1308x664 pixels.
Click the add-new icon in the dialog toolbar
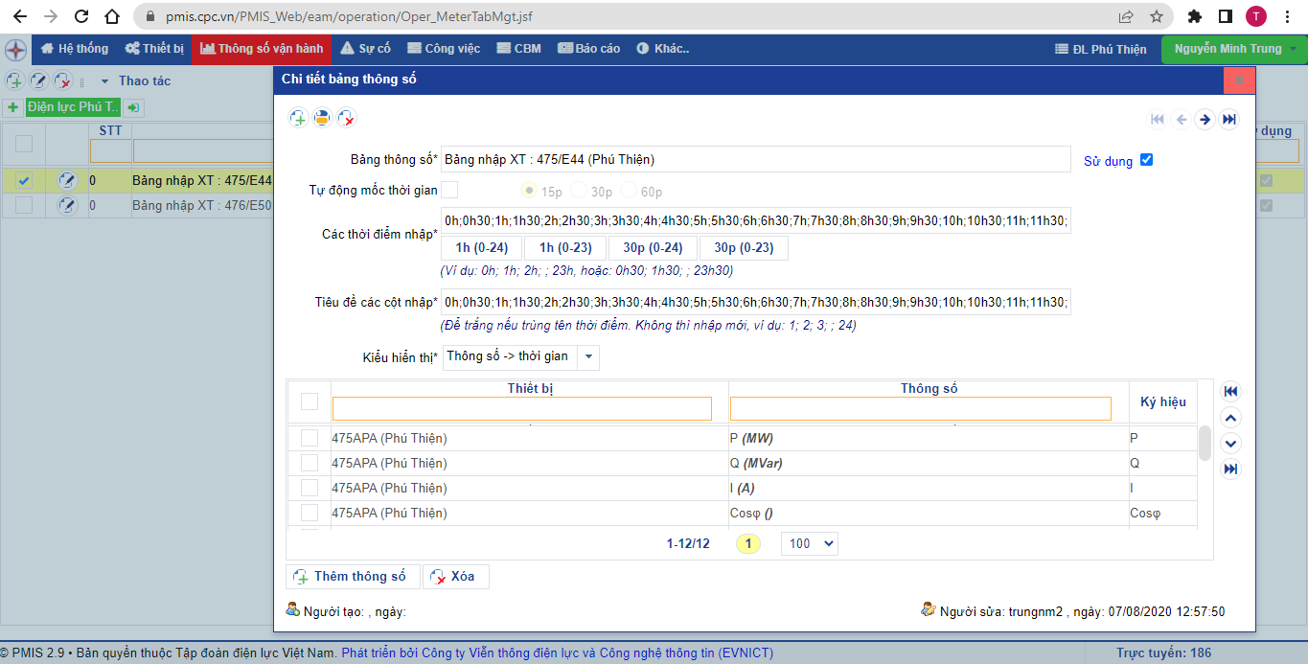click(299, 118)
